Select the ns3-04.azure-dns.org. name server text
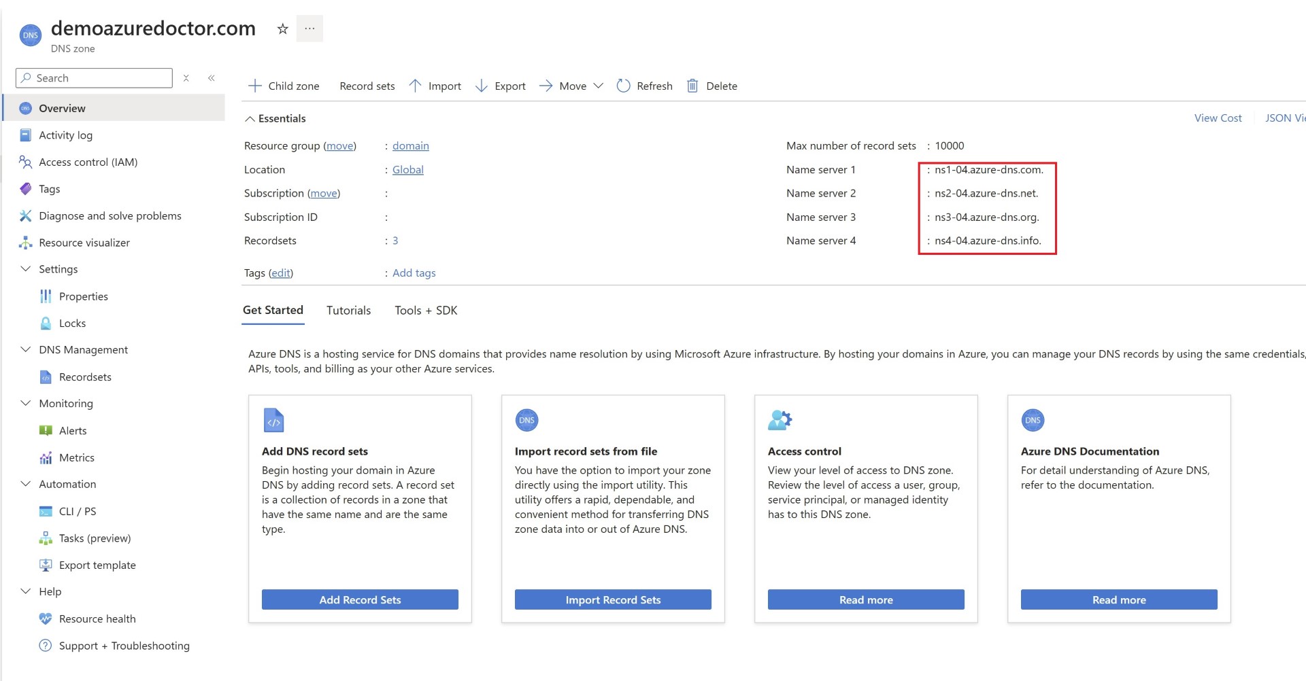1306x681 pixels. (x=987, y=217)
